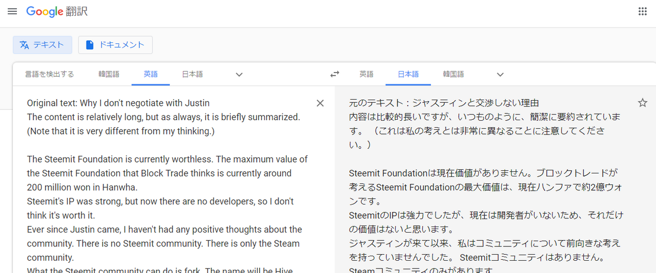Screen dimensions: 656x273
Task: Select 言語を検出する source tab
Action: coord(50,74)
